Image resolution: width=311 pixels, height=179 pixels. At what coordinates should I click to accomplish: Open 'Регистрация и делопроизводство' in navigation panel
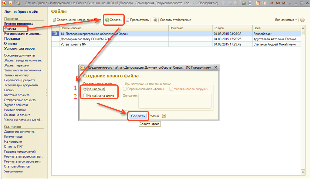coord(23,34)
